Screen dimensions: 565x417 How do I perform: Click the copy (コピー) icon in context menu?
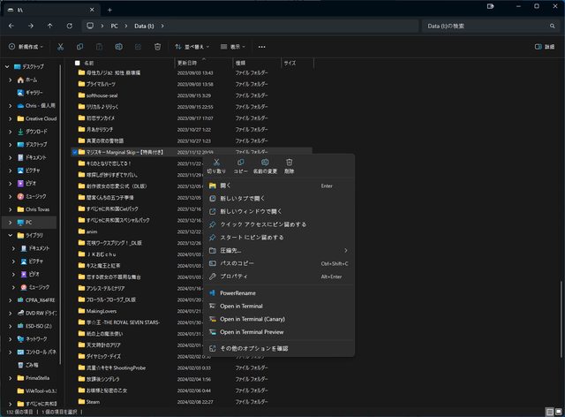click(240, 163)
